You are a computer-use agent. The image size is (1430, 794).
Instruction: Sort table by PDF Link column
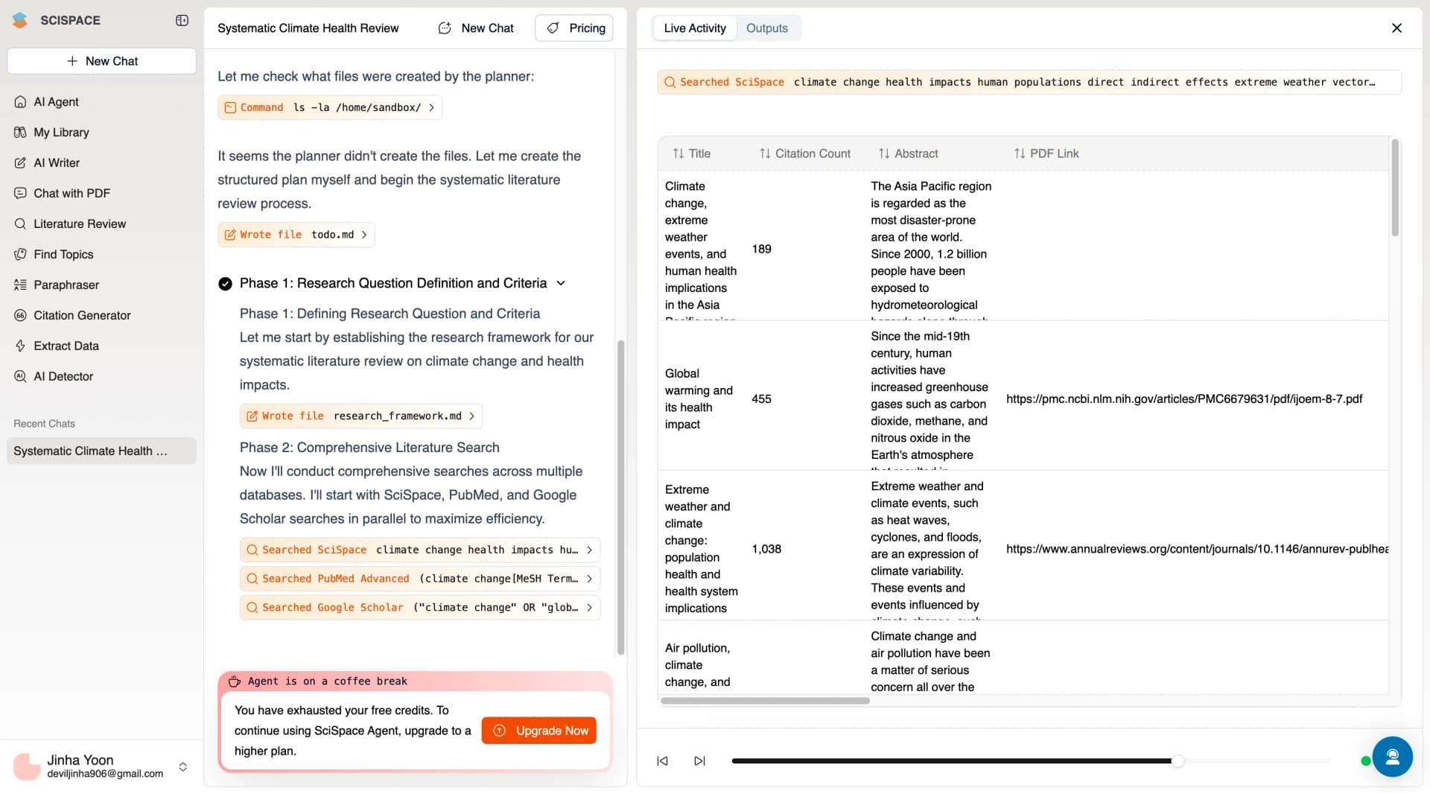(x=1046, y=153)
